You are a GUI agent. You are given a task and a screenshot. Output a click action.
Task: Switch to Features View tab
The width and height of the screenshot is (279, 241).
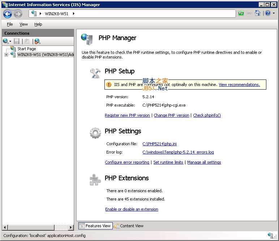point(95,226)
